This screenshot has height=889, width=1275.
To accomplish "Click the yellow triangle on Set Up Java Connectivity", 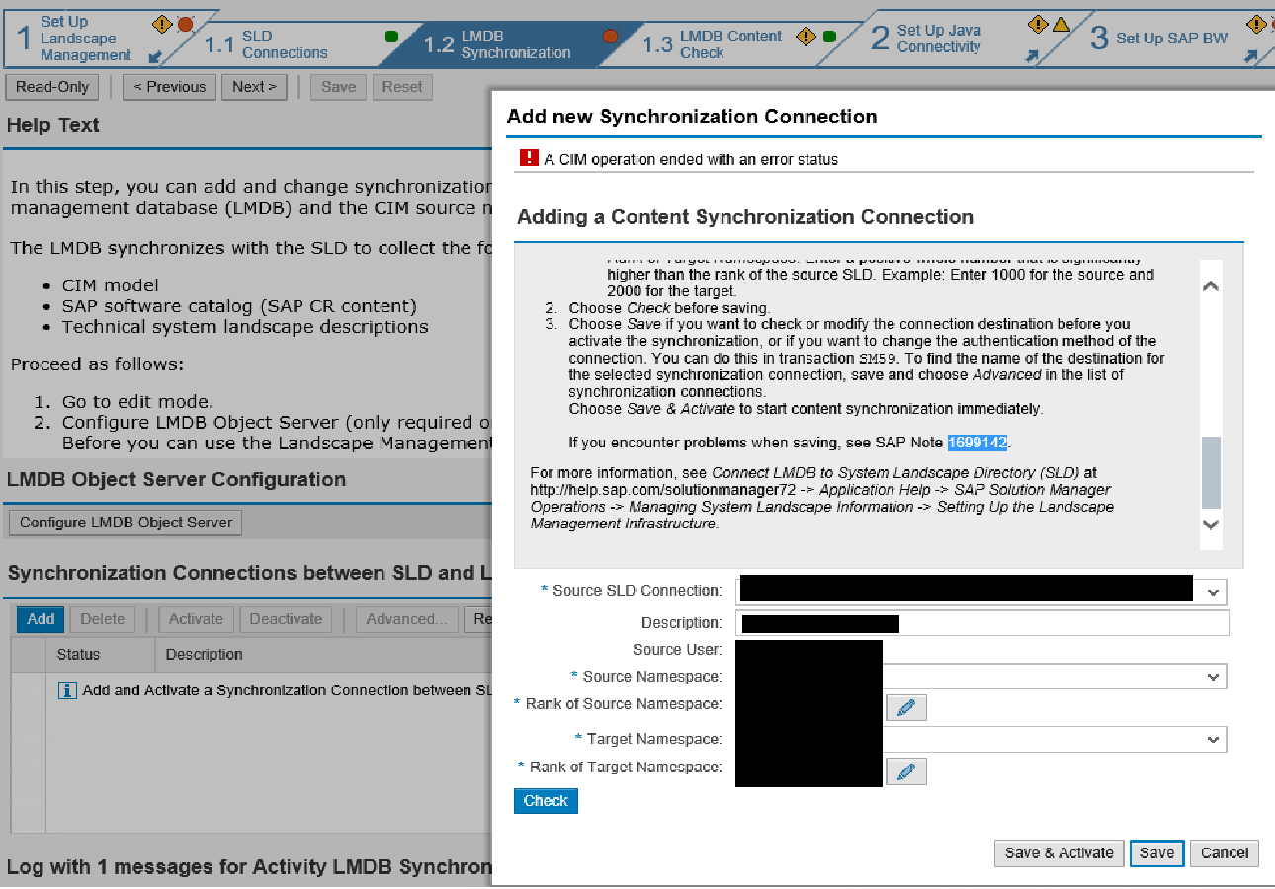I will point(1061,24).
